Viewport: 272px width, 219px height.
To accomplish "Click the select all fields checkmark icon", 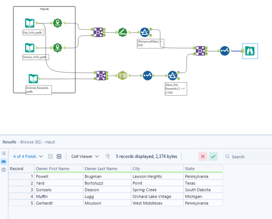I will click(x=51, y=156).
